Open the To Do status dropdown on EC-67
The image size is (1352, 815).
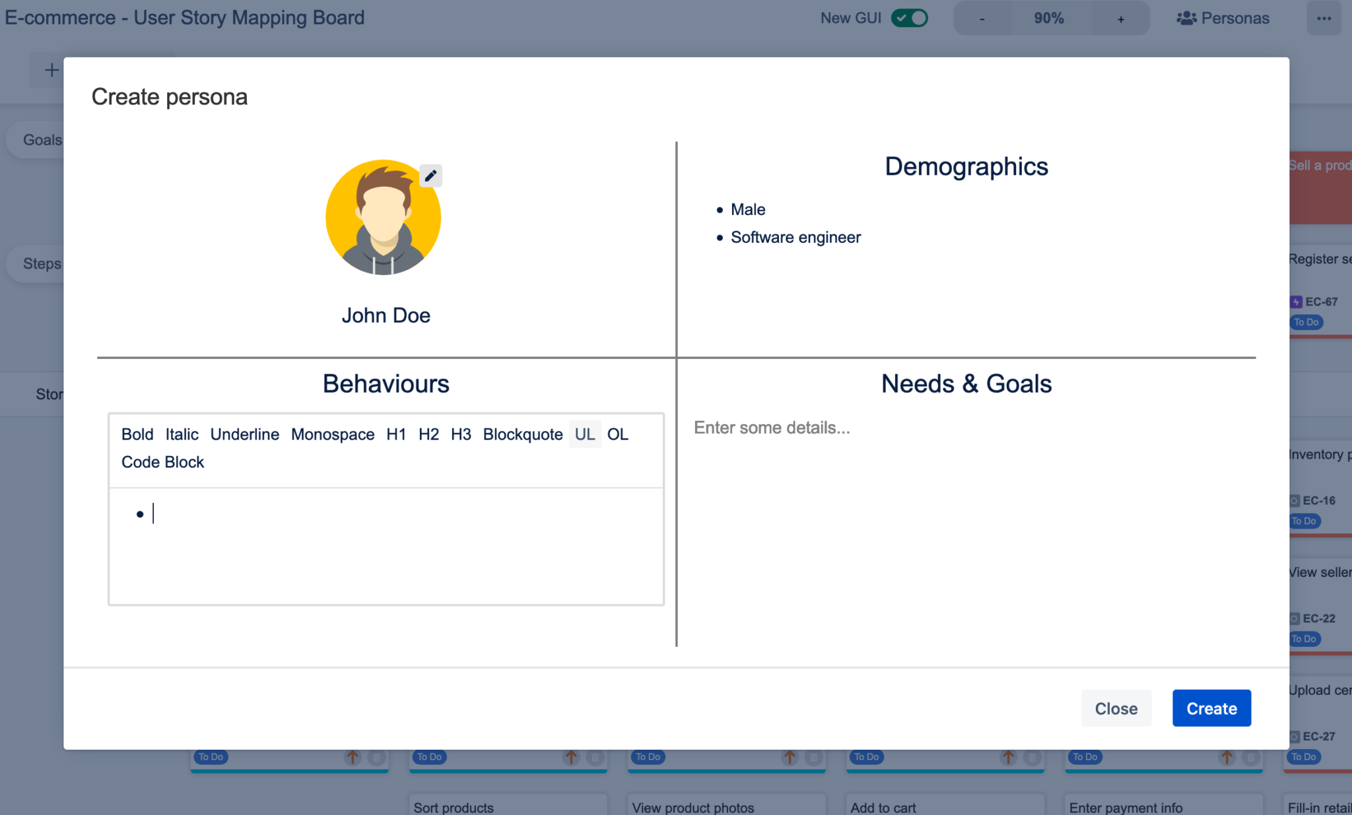pyautogui.click(x=1305, y=322)
